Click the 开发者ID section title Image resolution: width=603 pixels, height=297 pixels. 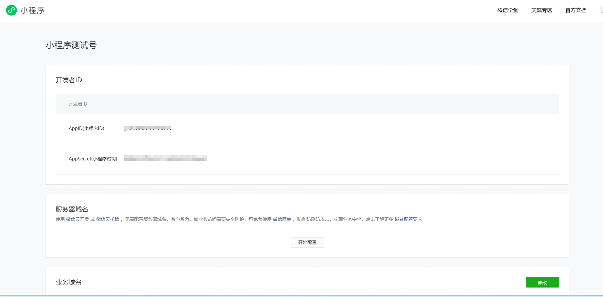tap(69, 80)
